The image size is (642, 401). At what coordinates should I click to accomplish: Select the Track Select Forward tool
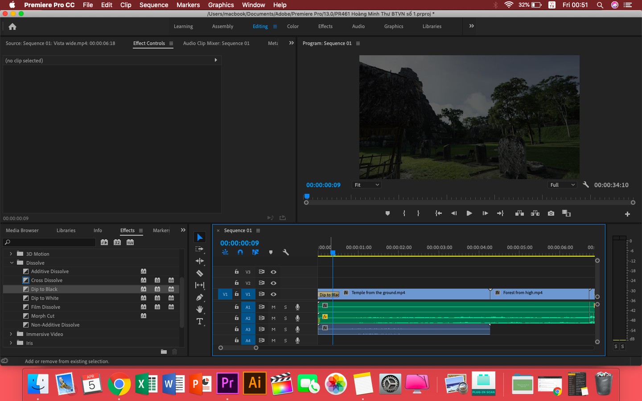[200, 249]
